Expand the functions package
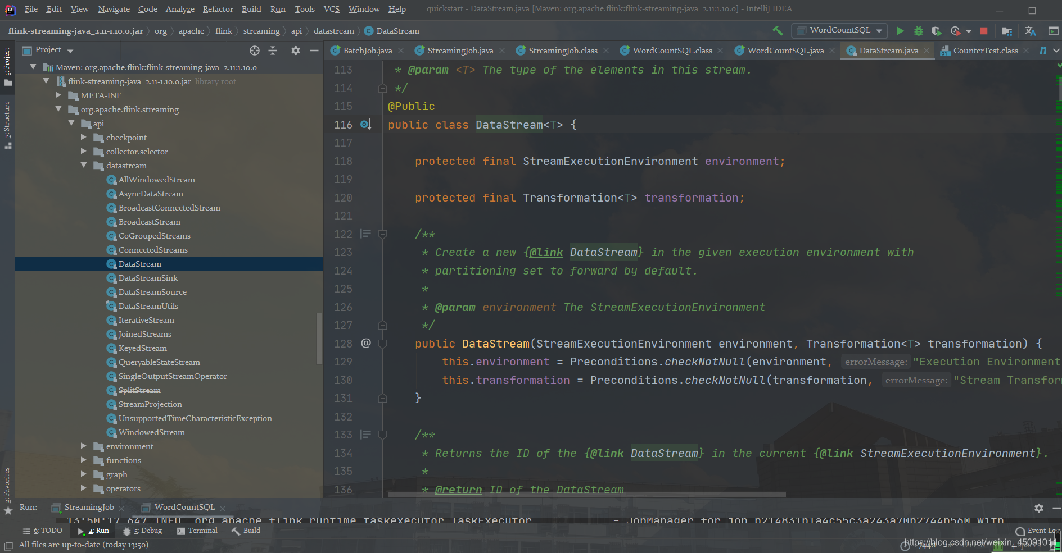This screenshot has height=553, width=1062. tap(84, 460)
